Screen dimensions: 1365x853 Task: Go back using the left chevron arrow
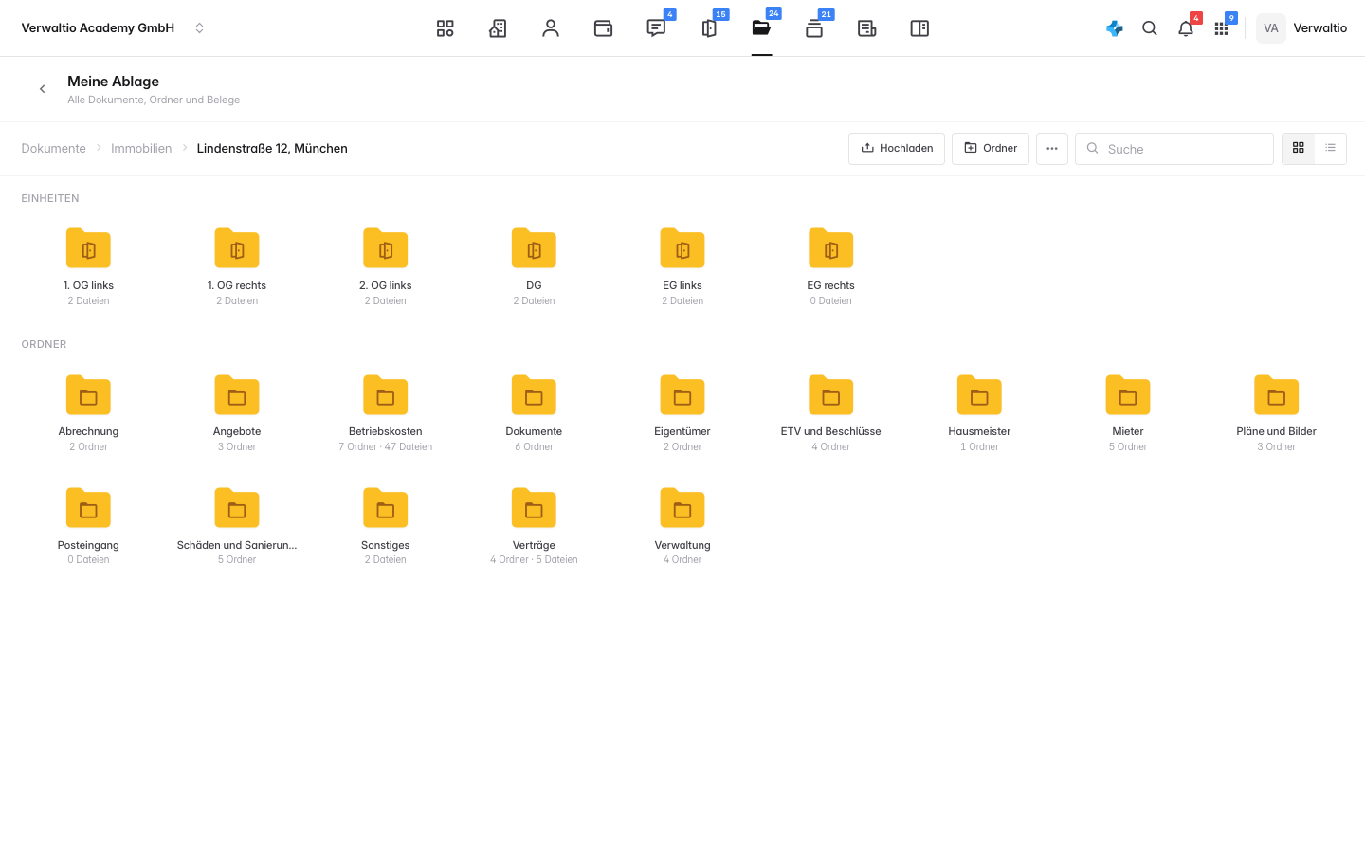(x=42, y=89)
